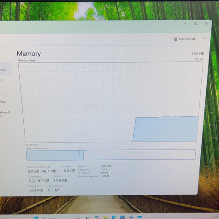219x219 pixels.
Task: Click the 383 MB non-paged pool value
Action: pos(54,190)
